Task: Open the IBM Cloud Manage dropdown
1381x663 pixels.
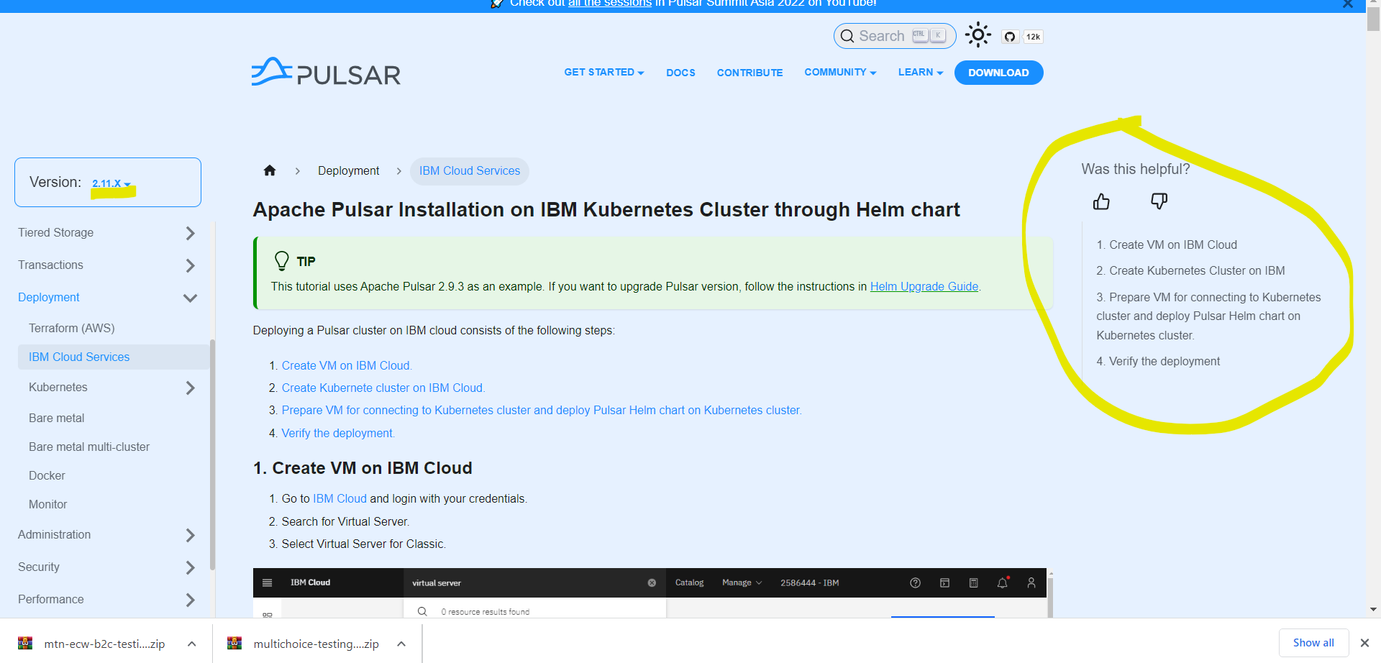Action: pos(742,582)
